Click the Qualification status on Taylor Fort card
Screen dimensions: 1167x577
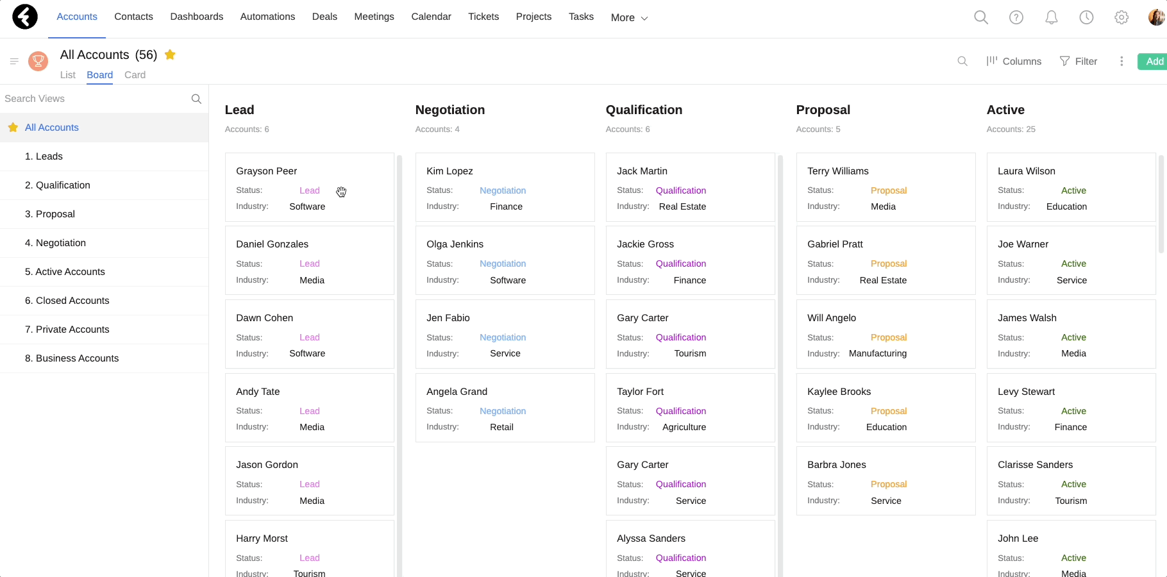[x=681, y=411]
